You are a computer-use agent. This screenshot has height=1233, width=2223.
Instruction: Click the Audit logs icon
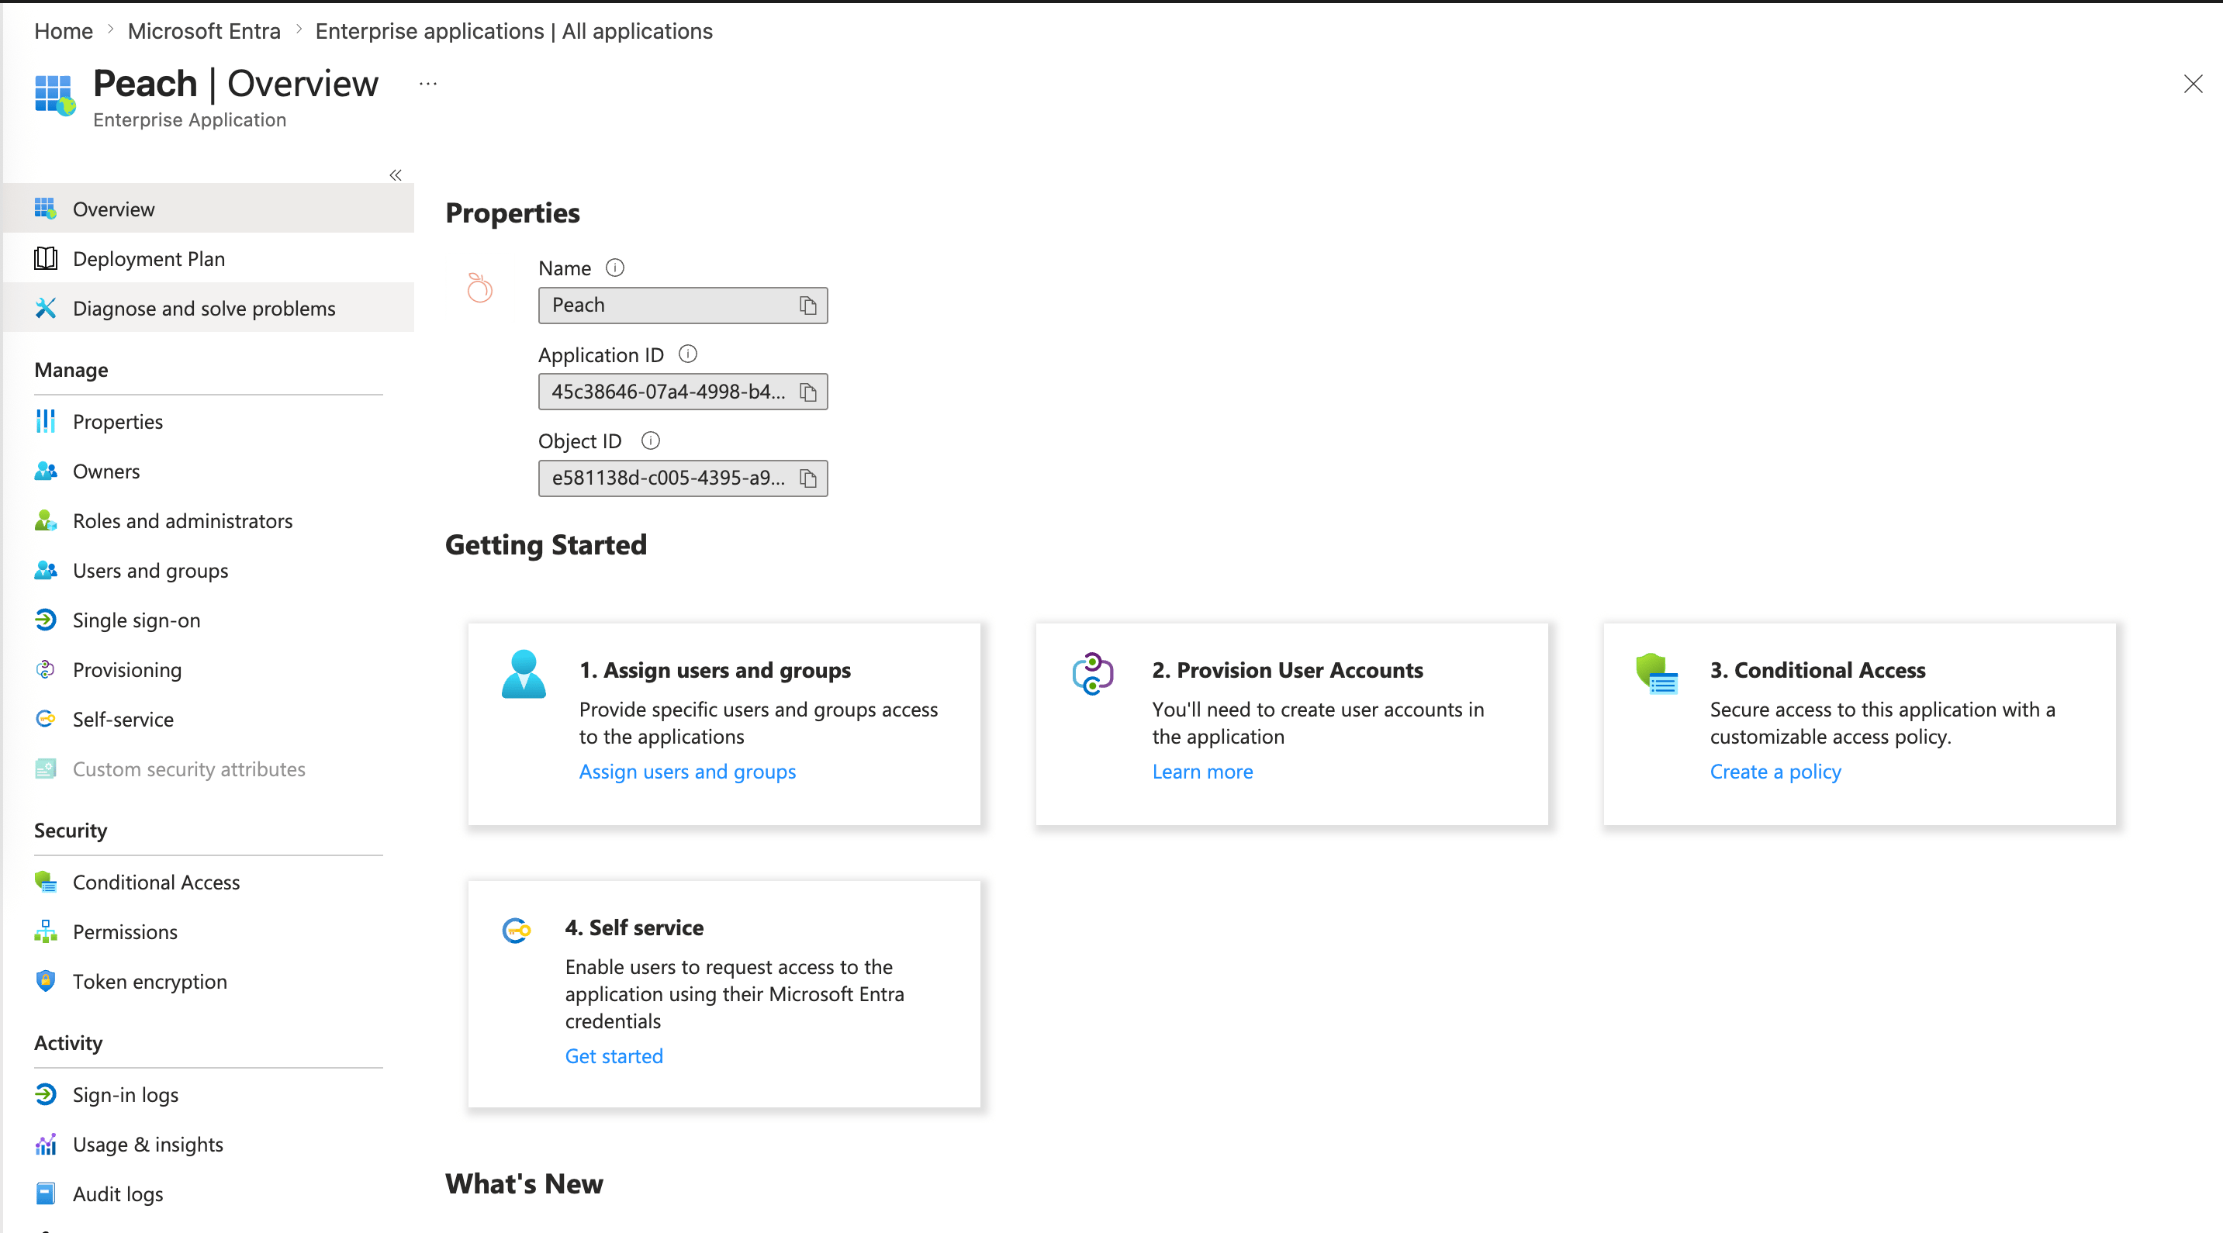(x=45, y=1193)
